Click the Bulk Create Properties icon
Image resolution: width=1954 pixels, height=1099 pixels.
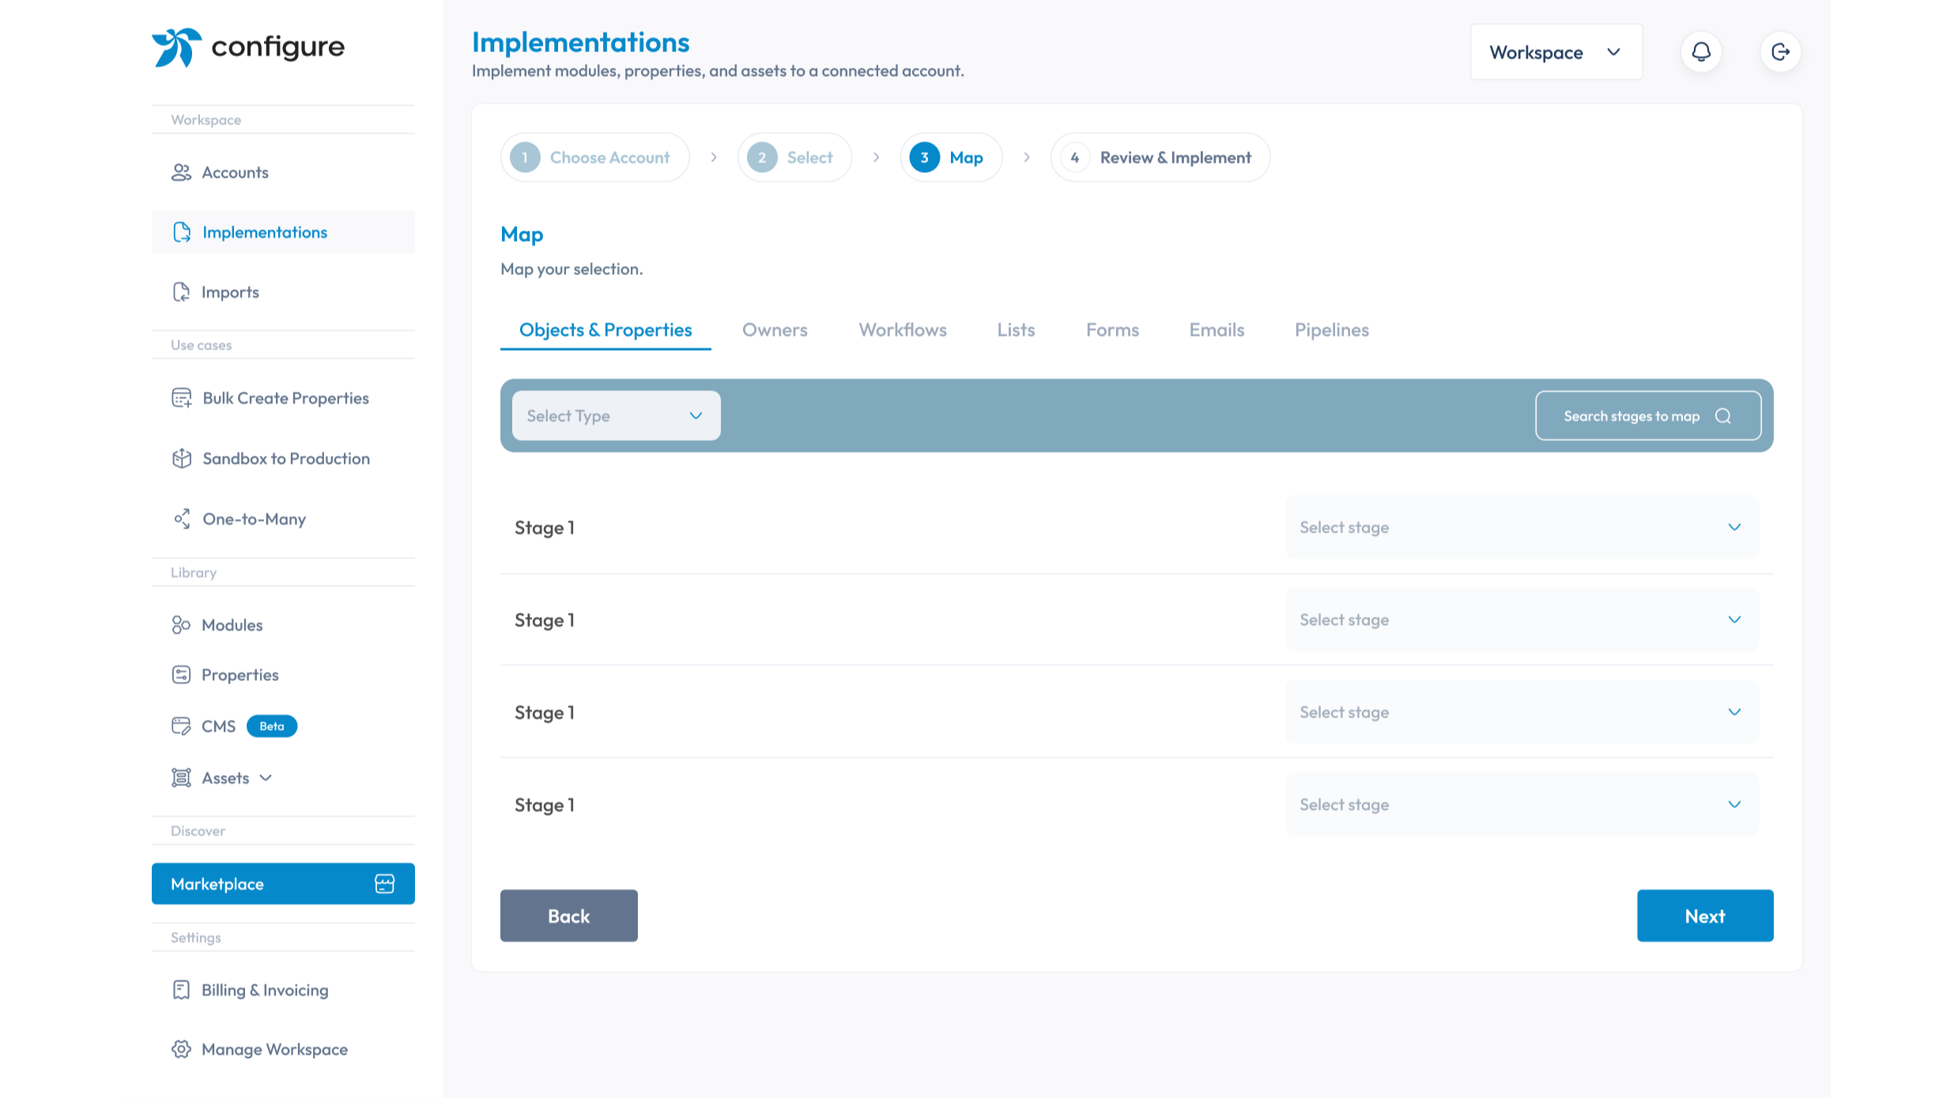pos(182,398)
